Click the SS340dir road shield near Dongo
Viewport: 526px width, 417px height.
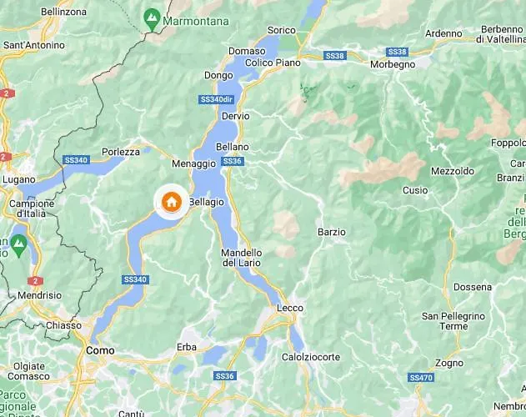217,99
